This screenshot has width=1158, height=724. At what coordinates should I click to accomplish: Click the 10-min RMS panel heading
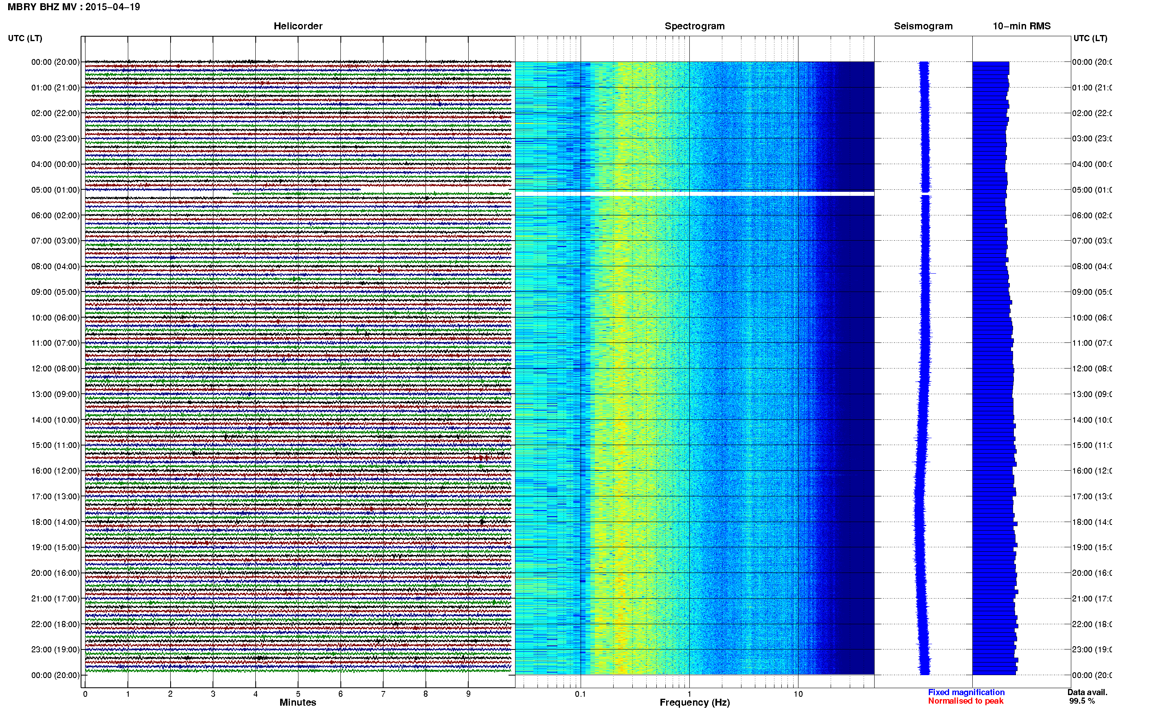coord(1022,26)
